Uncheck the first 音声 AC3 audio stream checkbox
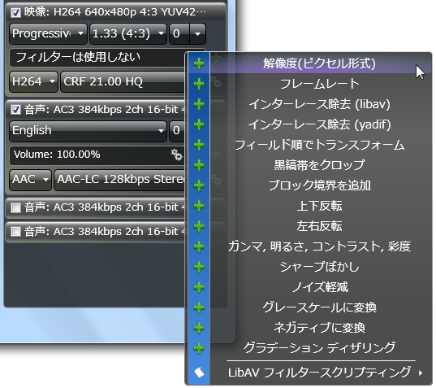Image resolution: width=436 pixels, height=388 pixels. coord(15,110)
